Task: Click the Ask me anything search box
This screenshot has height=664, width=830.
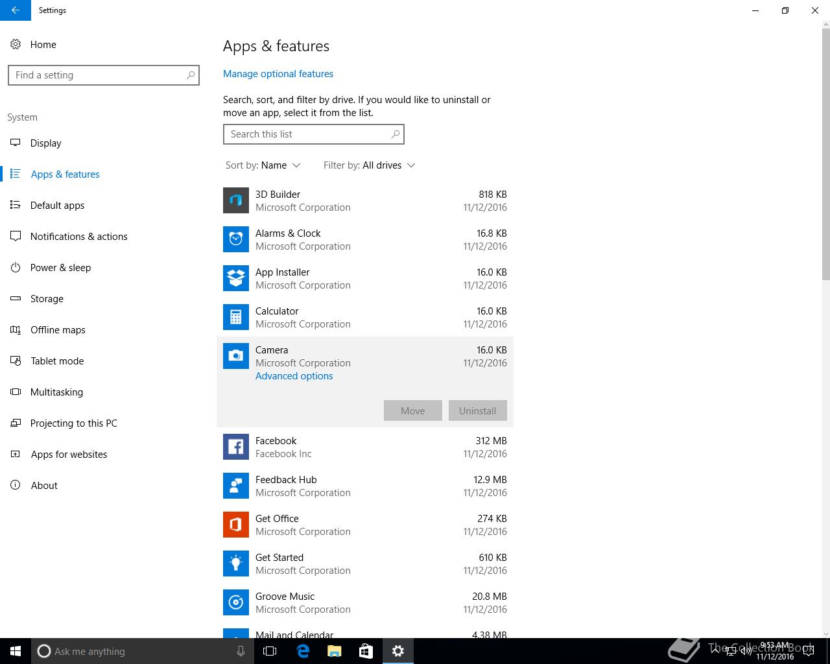Action: pos(143,651)
